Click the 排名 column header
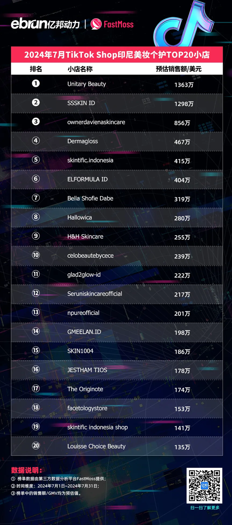 [36, 69]
